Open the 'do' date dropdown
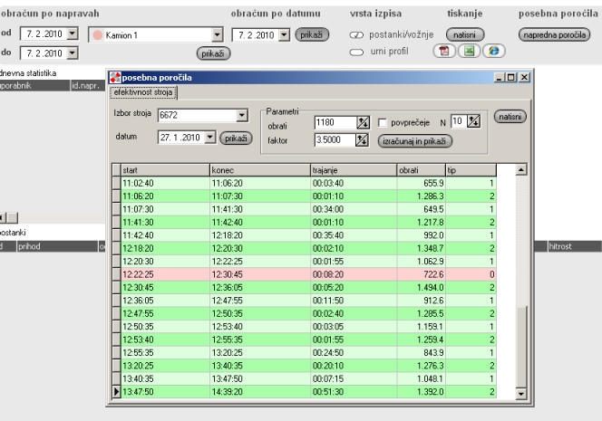 coord(73,53)
